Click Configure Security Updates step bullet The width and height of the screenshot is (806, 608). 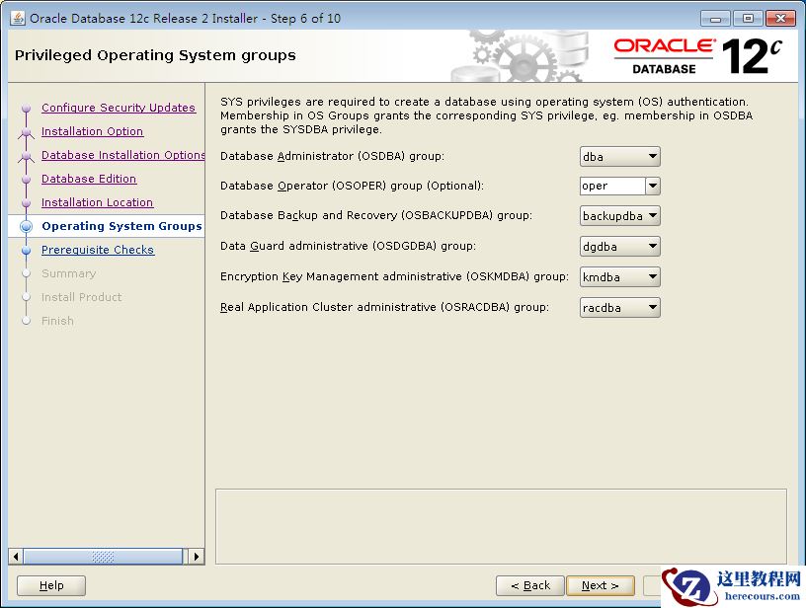[x=27, y=109]
